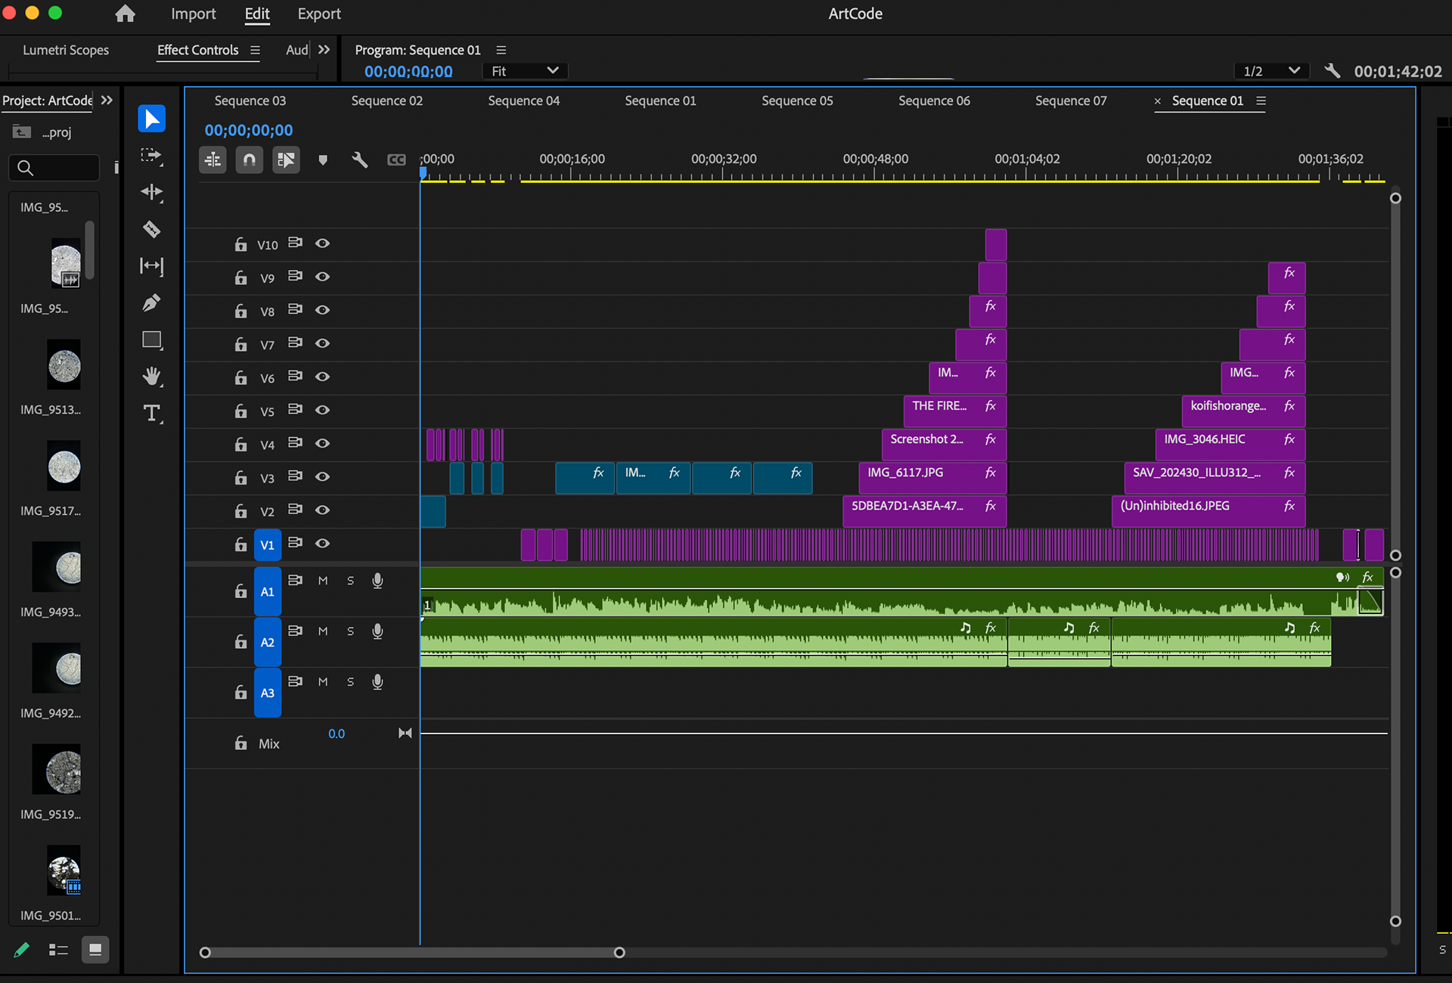Select the Track Select Forward tool

[x=151, y=156]
